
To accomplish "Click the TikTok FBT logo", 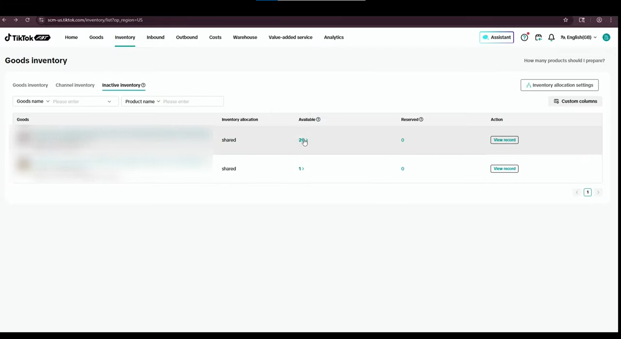I will 27,38.
